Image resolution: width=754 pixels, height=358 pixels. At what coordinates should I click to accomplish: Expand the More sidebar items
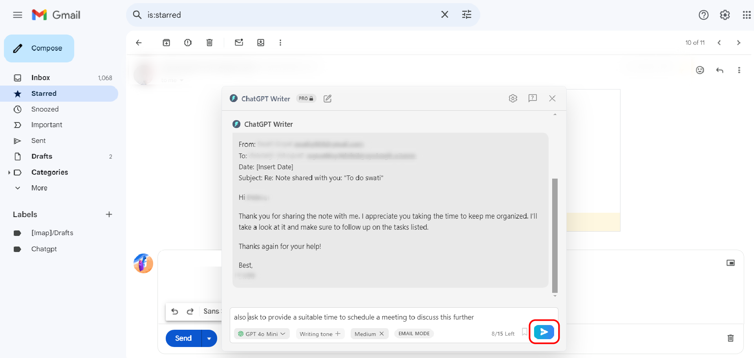point(39,188)
